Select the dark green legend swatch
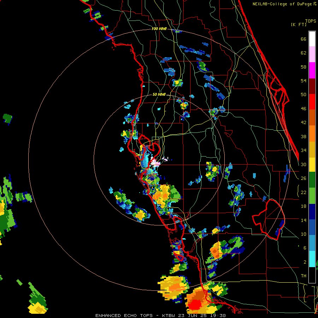The height and width of the screenshot is (318, 318). [312, 180]
